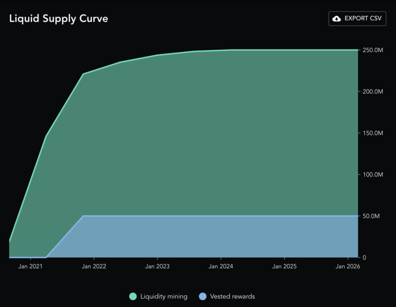The width and height of the screenshot is (396, 307).
Task: Toggle the Liquidity mining legend circle
Action: pos(133,296)
